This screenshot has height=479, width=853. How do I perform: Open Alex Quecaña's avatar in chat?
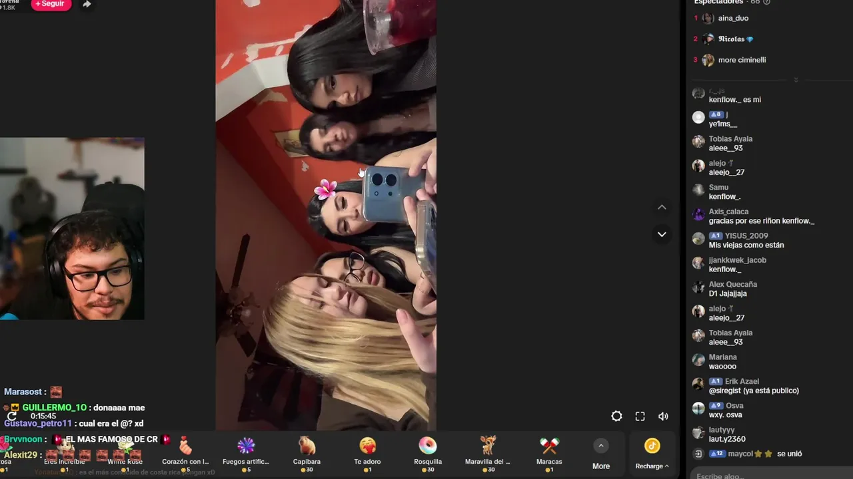[x=698, y=287]
